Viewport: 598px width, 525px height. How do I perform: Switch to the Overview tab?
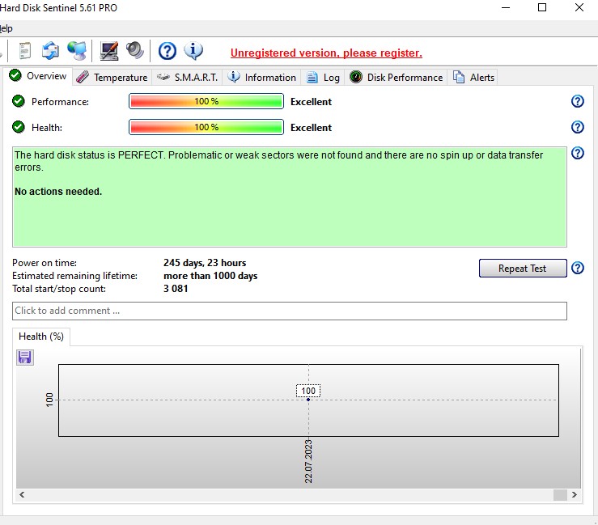38,76
